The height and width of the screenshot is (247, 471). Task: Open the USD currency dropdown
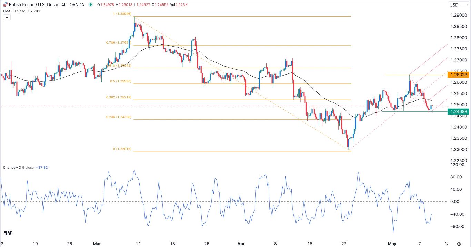[459, 5]
